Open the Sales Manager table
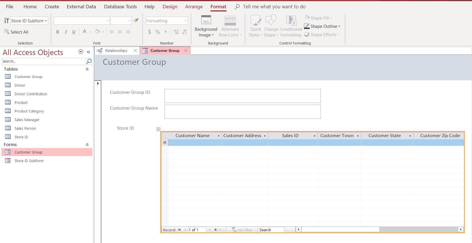This screenshot has width=472, height=243. (x=27, y=120)
